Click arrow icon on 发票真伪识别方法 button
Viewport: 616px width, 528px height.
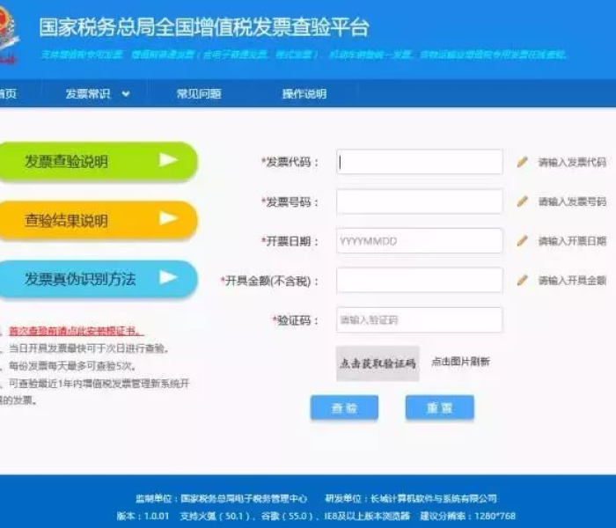[169, 277]
